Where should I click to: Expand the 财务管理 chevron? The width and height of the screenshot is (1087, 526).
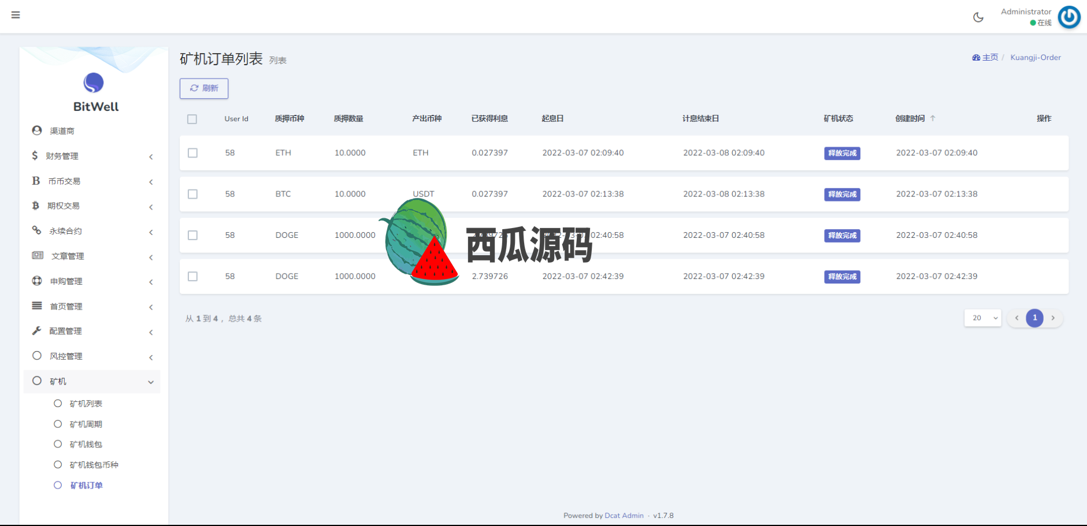pos(151,157)
